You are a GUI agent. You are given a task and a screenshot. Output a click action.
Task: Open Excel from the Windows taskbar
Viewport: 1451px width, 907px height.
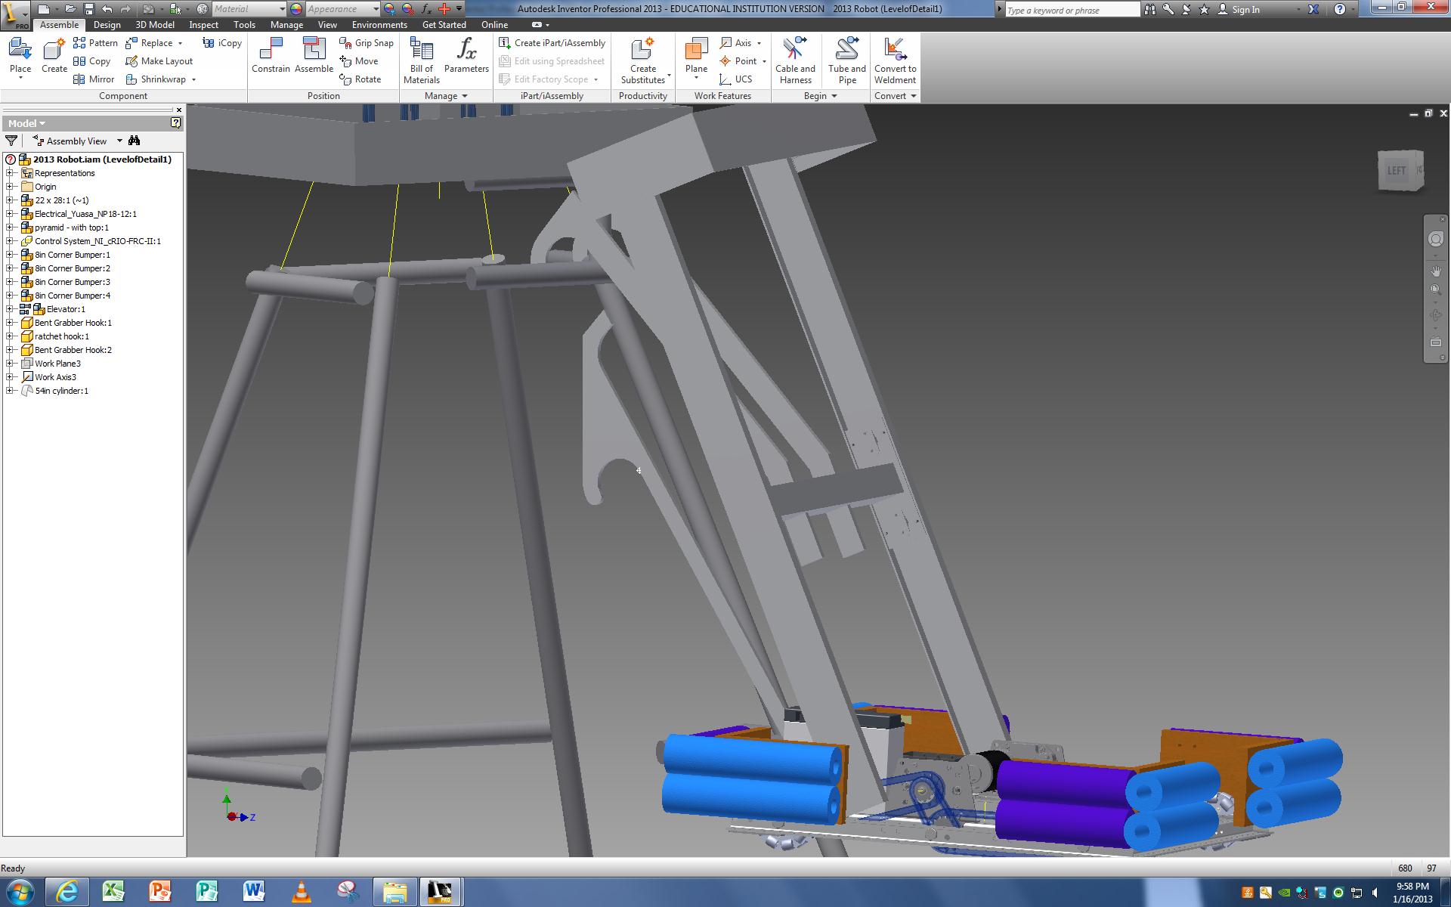(114, 892)
